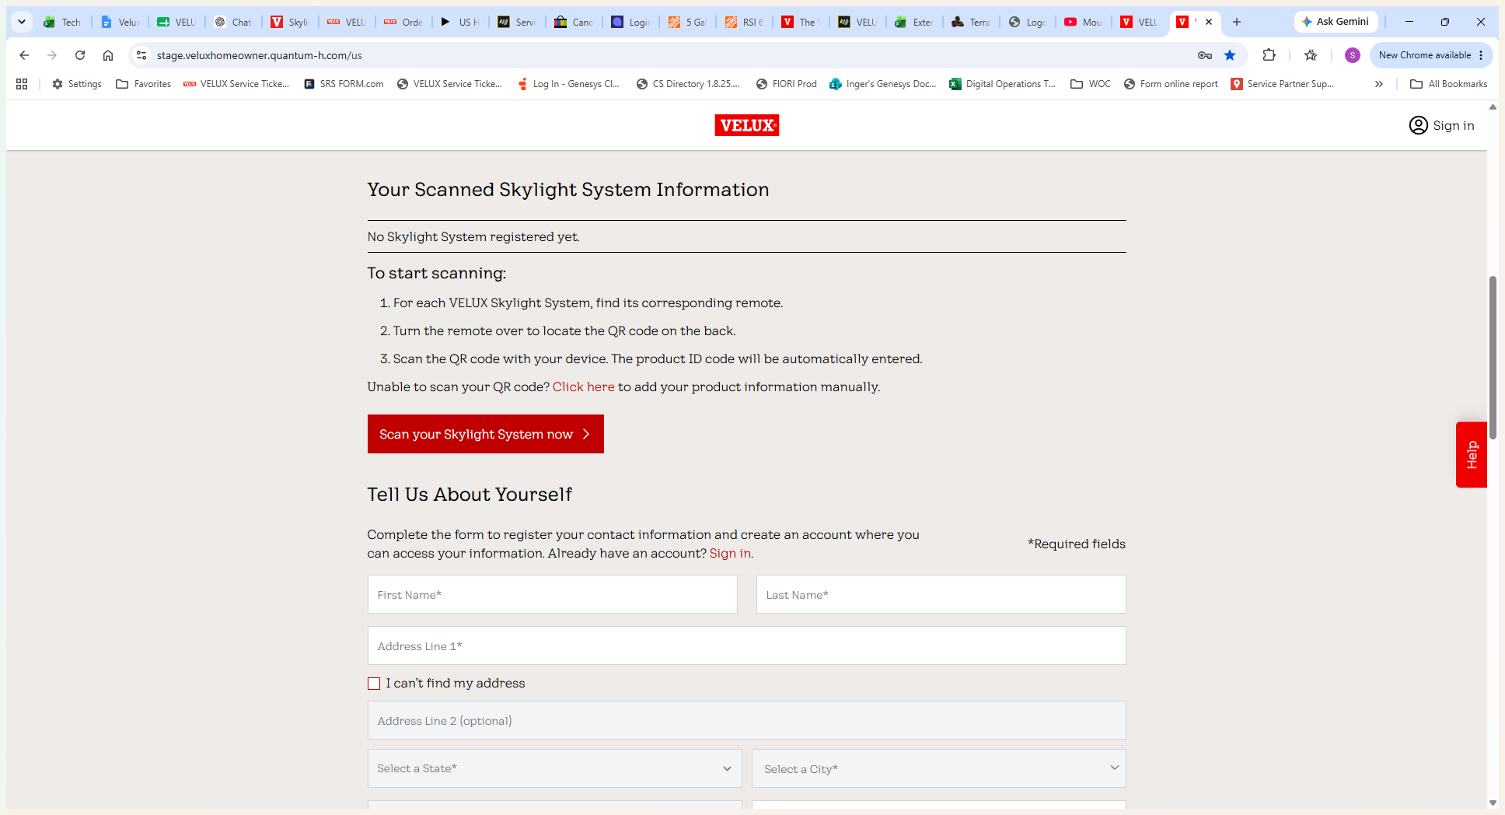Image resolution: width=1505 pixels, height=815 pixels.
Task: Reload the page with the refresh icon
Action: coord(80,55)
